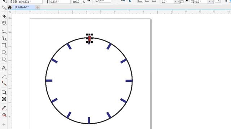Select the Polygon tool

(x=4, y=59)
